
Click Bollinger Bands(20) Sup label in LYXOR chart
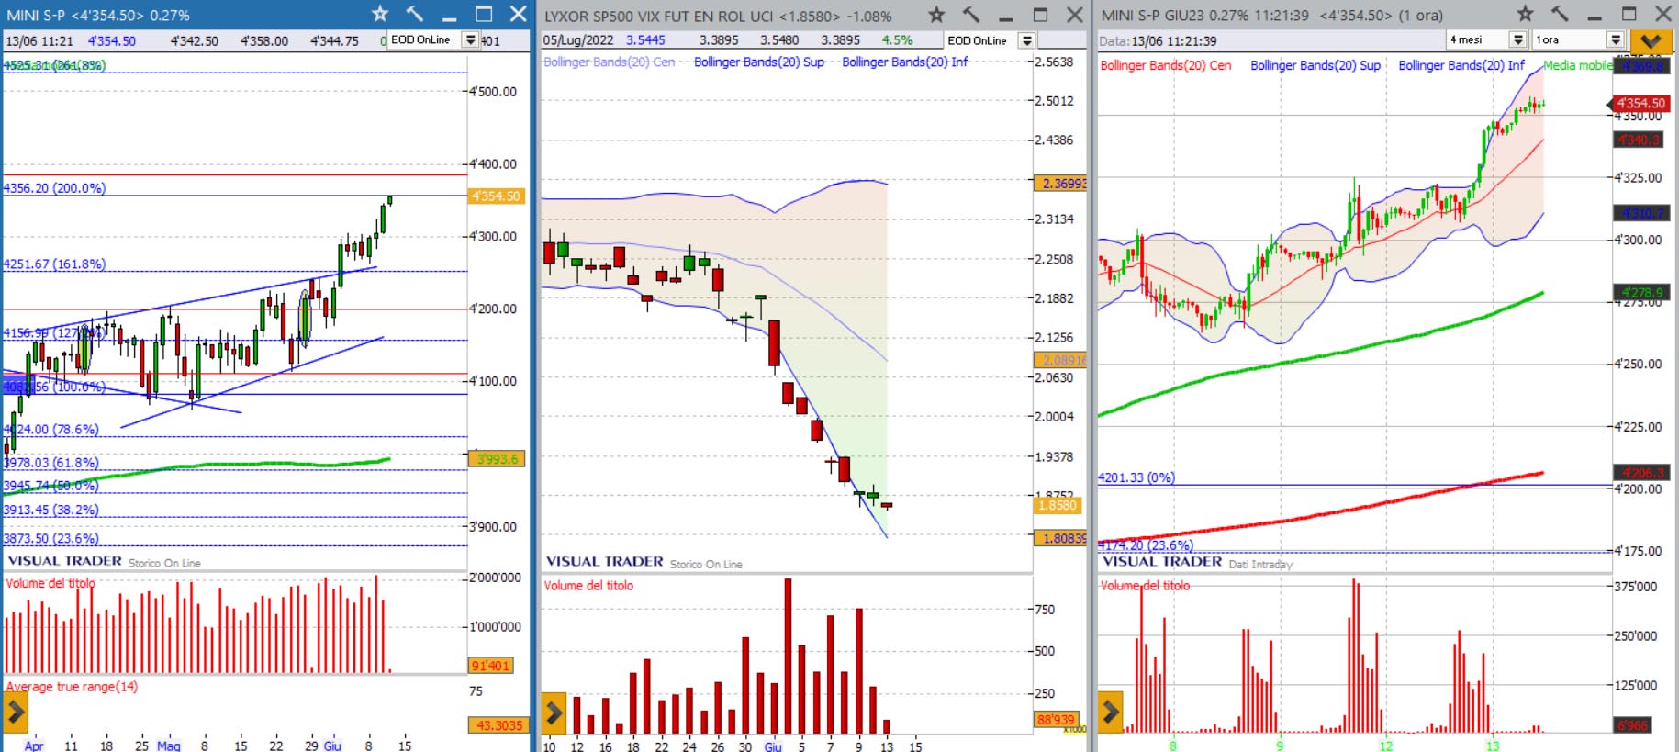759,62
